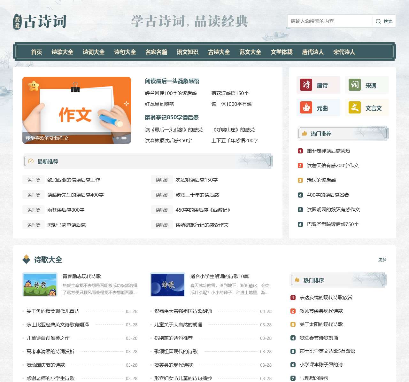Screen dimensions: 409x382
Task: Open article 醉翁亭记850字读后感
Action: click(172, 117)
